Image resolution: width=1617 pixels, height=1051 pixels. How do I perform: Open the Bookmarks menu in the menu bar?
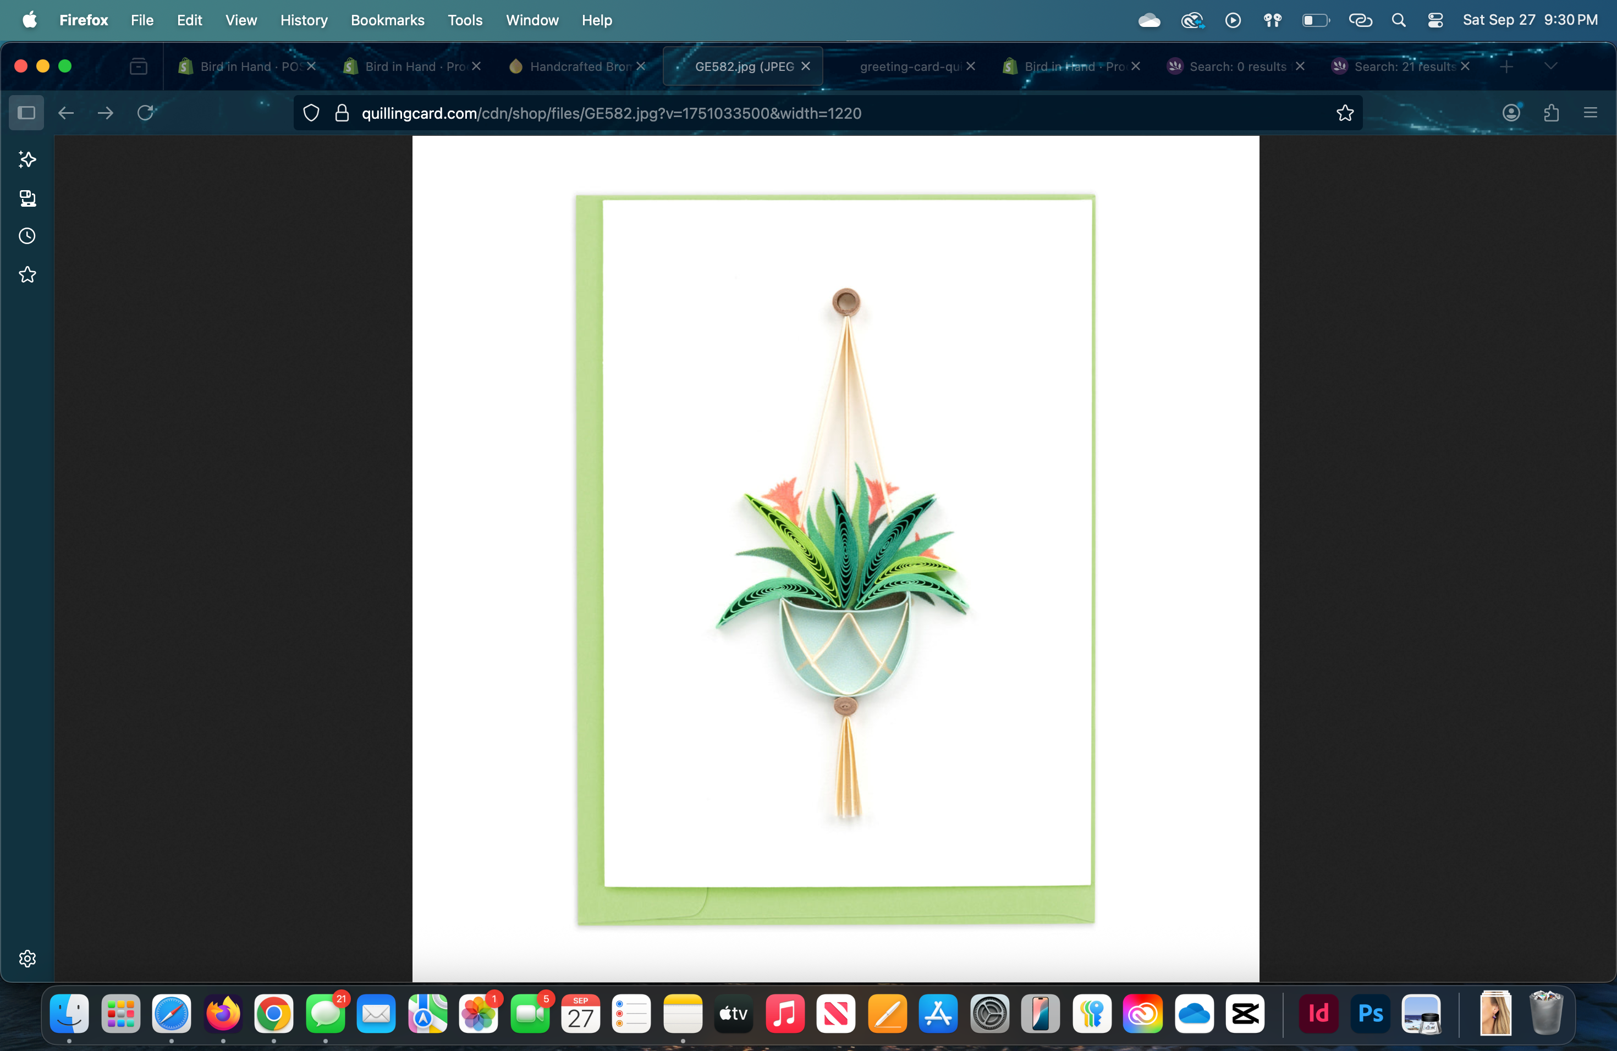[x=387, y=20]
